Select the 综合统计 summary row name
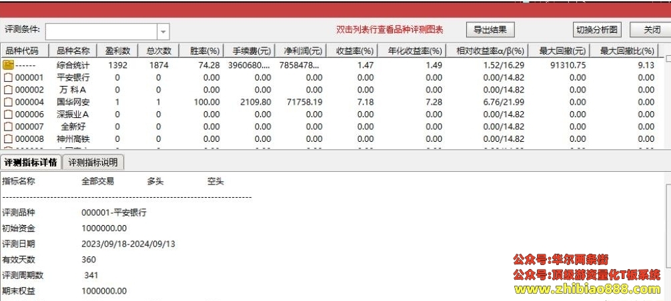Image resolution: width=671 pixels, height=301 pixels. (x=73, y=65)
